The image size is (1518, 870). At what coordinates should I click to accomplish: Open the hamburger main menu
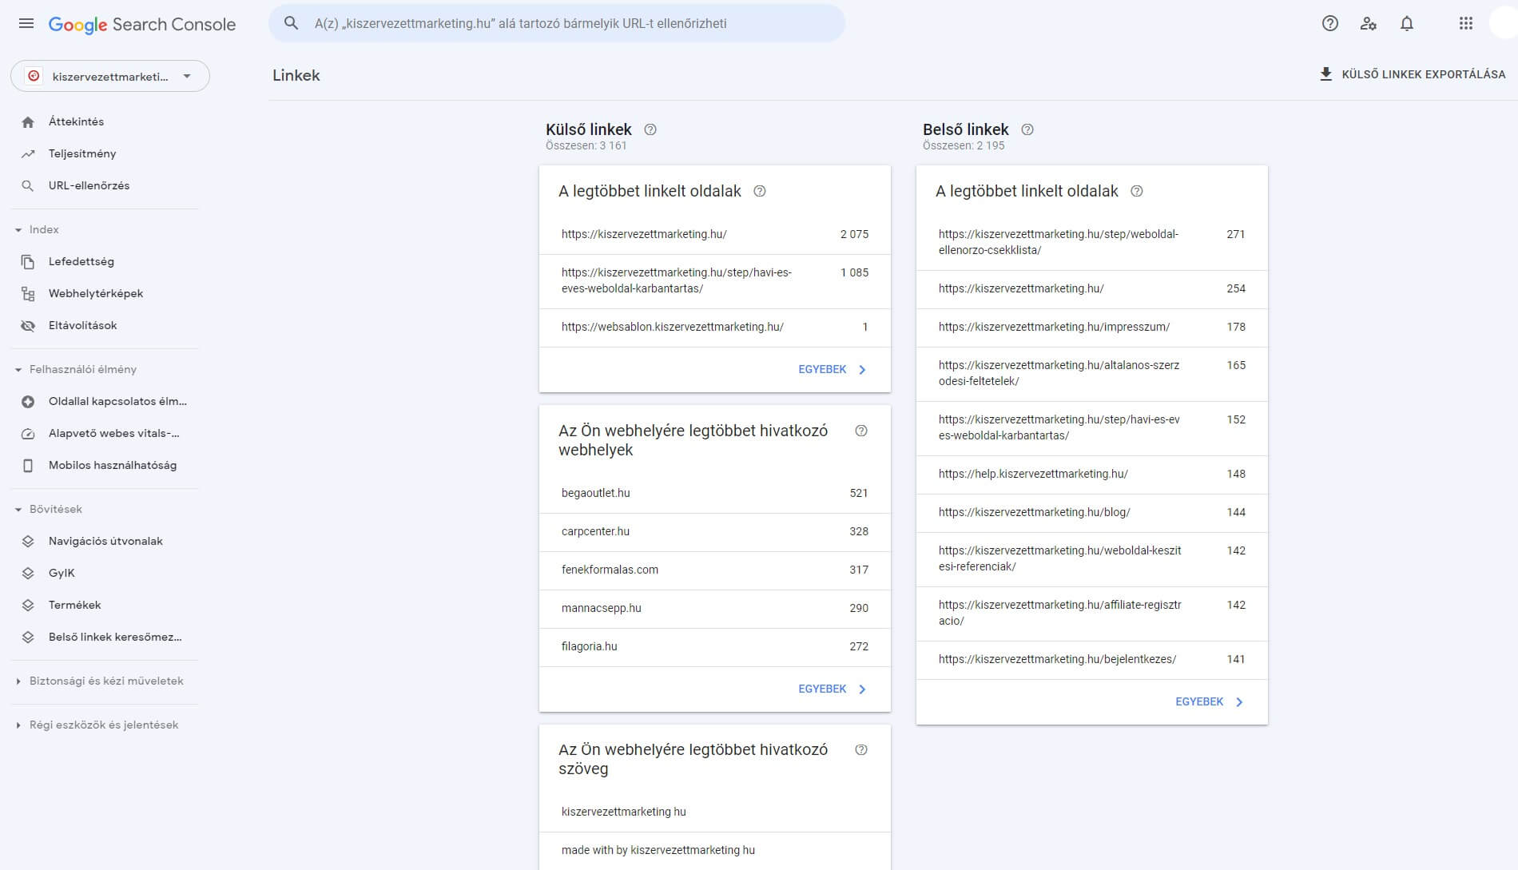tap(26, 23)
